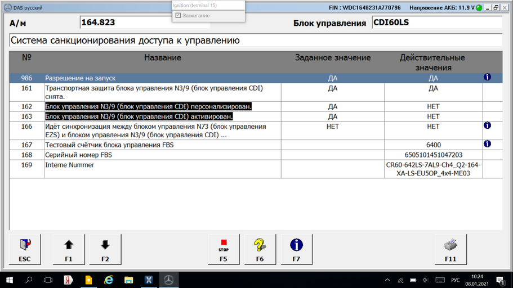
Task: Click the F11 print button
Action: point(450,249)
